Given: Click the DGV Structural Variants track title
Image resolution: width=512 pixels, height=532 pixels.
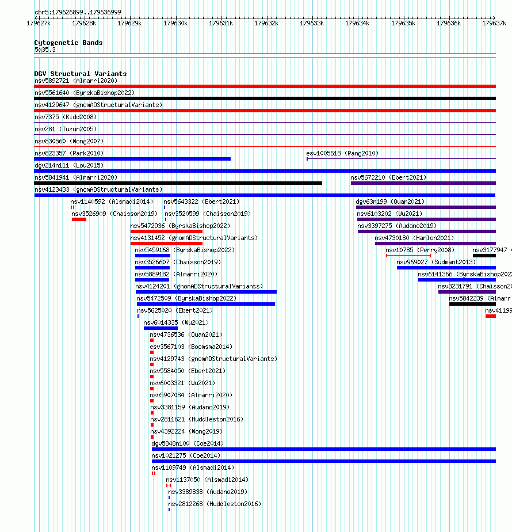Looking at the screenshot, I should click(x=81, y=74).
